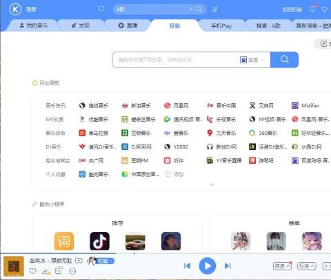Open the 新浪音乐 site icon
Screen dimensions: 331x280
[125, 105]
